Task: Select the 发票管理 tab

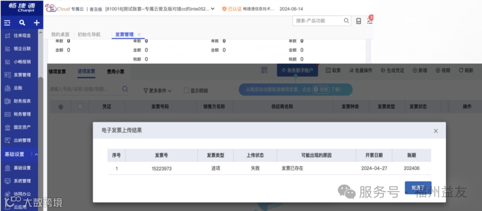Action: point(125,34)
